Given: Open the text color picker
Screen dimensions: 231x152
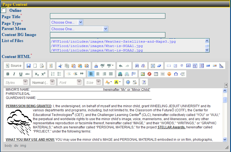Looking at the screenshot, I should [108, 82].
